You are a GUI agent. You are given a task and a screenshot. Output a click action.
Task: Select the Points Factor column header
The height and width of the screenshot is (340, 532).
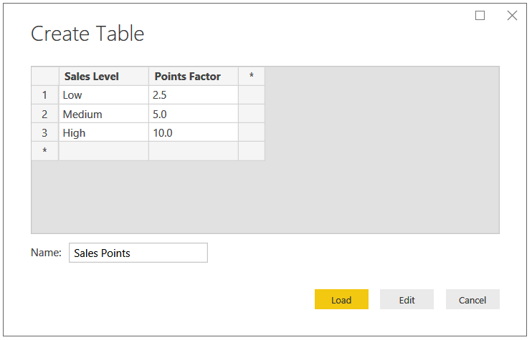194,76
